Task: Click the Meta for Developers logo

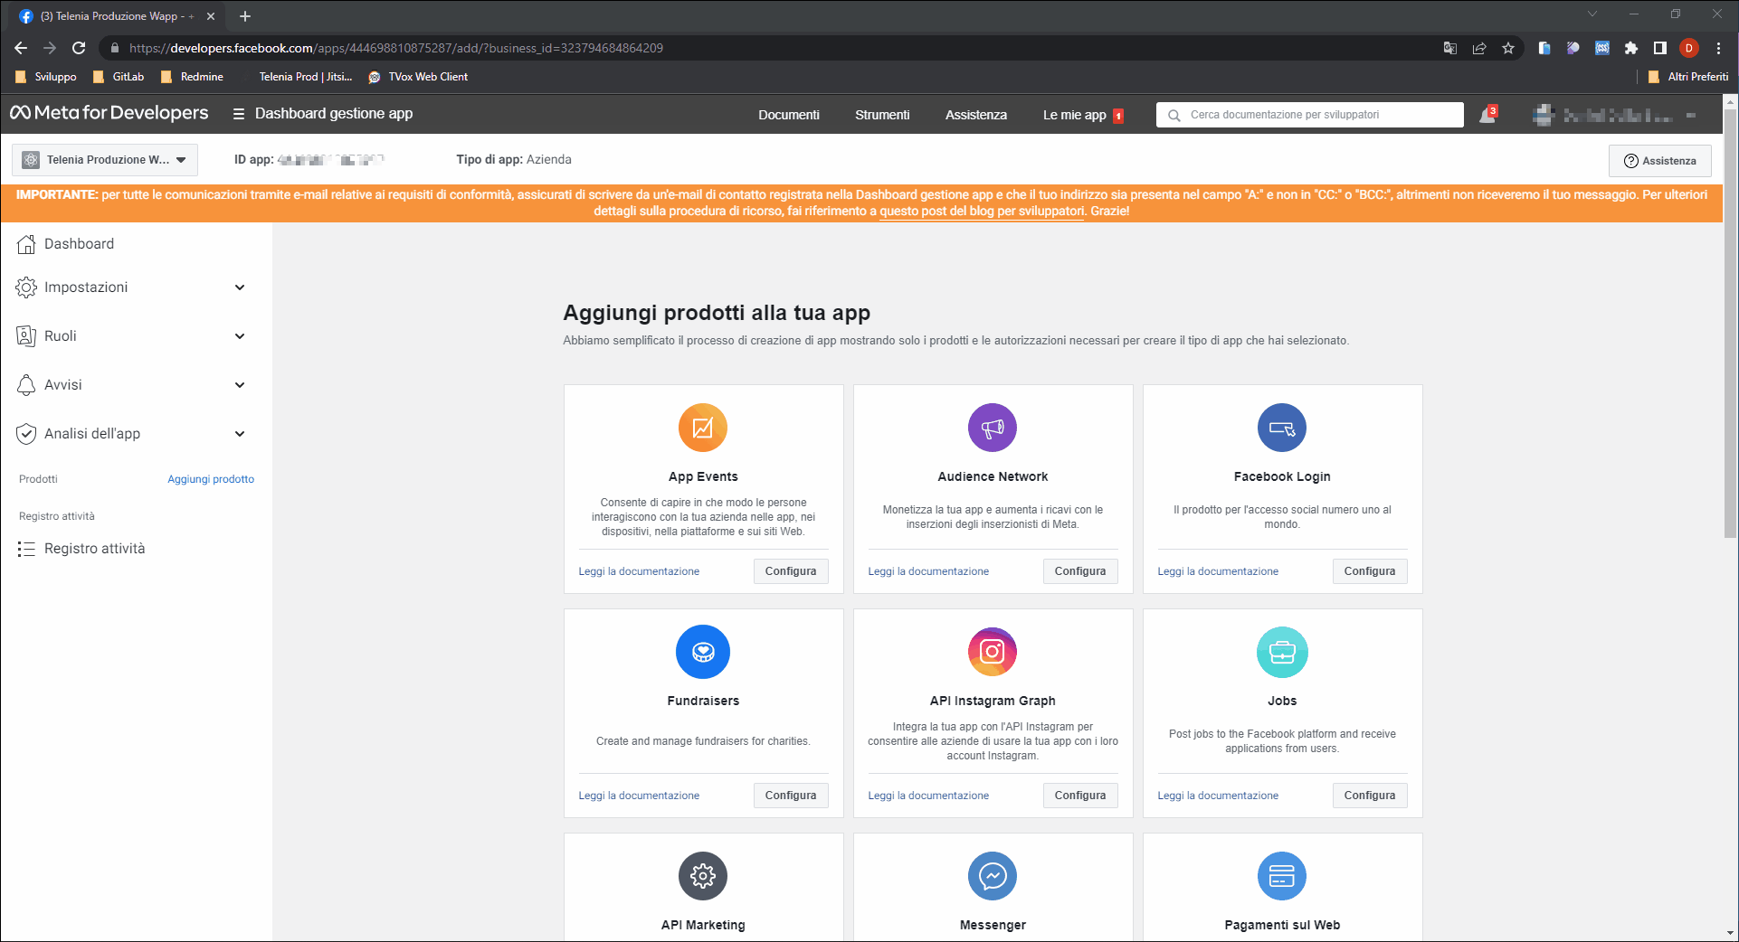Action: (x=109, y=113)
